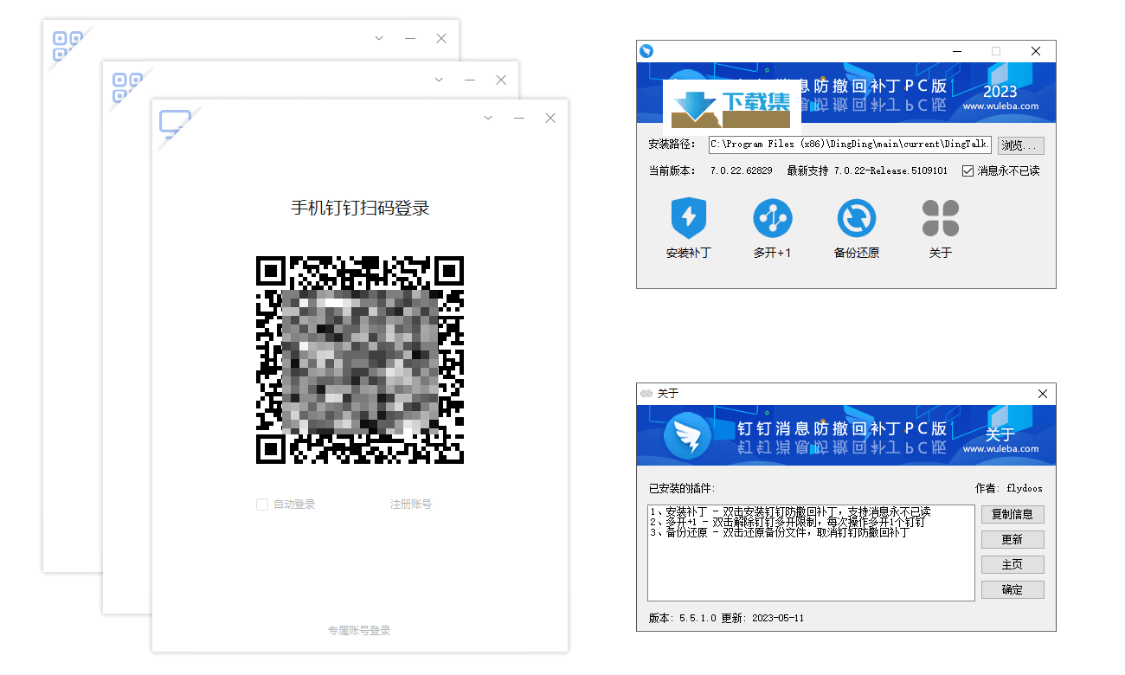The width and height of the screenshot is (1125, 675).
Task: Click the 已安装的插件 label
Action: (682, 488)
